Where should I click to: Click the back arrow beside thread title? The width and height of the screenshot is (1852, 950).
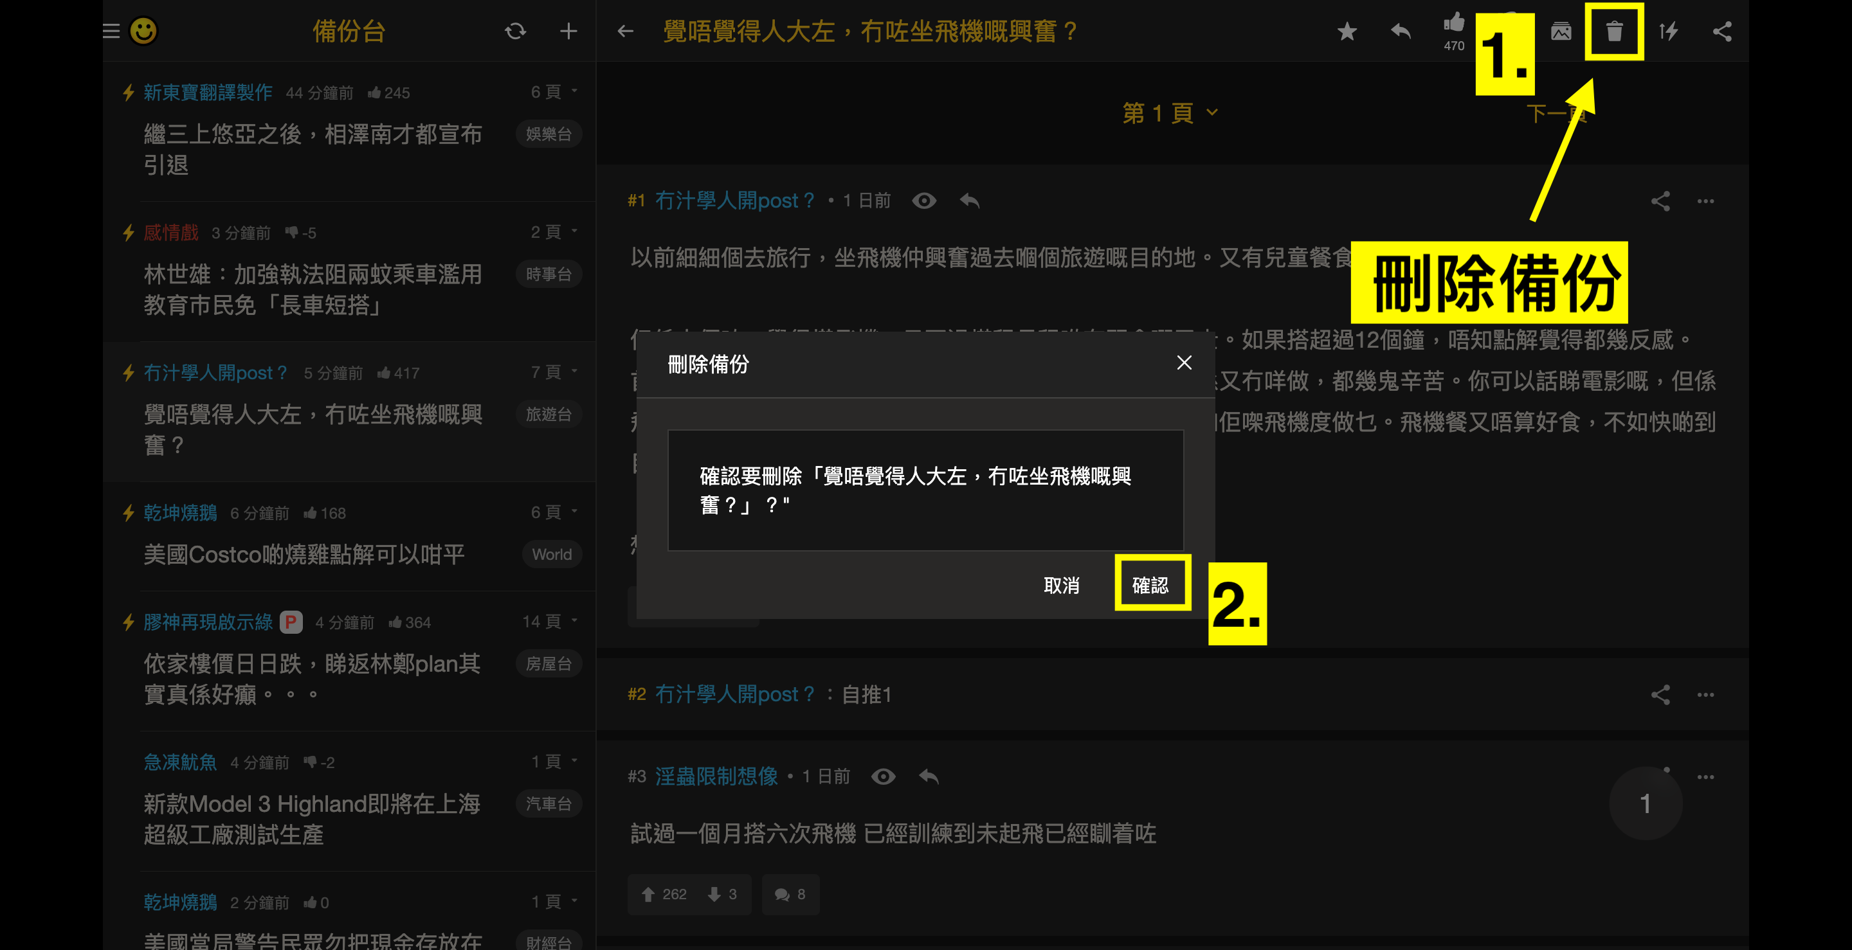coord(625,31)
